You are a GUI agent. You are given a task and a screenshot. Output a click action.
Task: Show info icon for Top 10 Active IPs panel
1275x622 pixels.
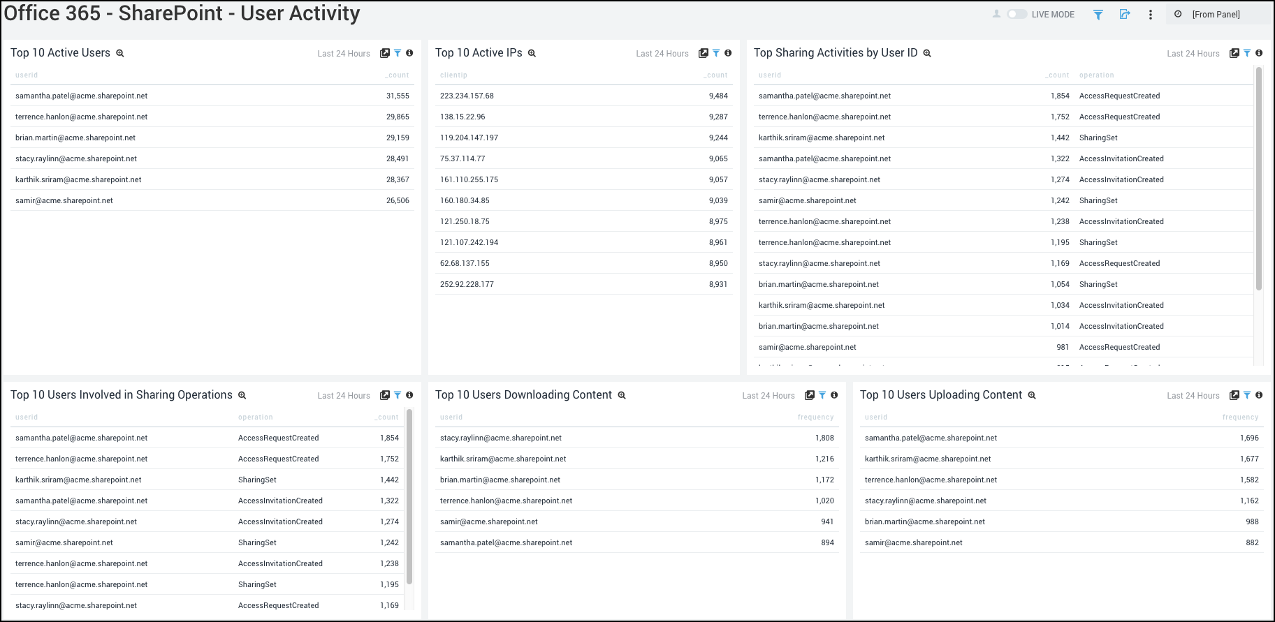point(728,53)
